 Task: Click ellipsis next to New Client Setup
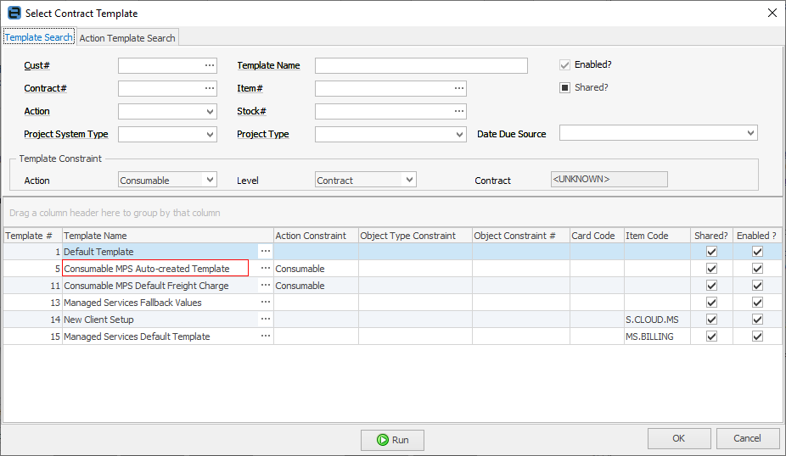coord(266,320)
